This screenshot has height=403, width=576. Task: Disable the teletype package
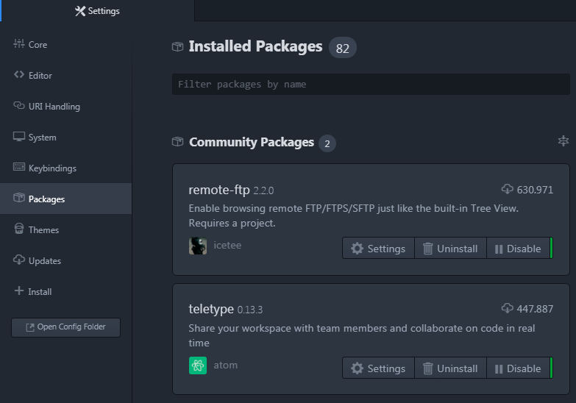[x=519, y=368]
